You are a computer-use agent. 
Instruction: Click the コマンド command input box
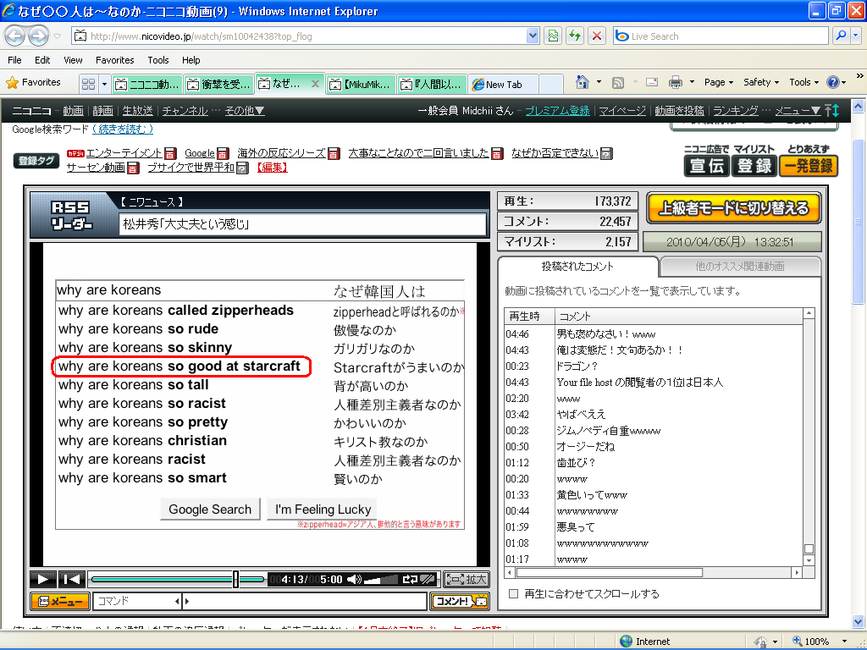point(137,601)
